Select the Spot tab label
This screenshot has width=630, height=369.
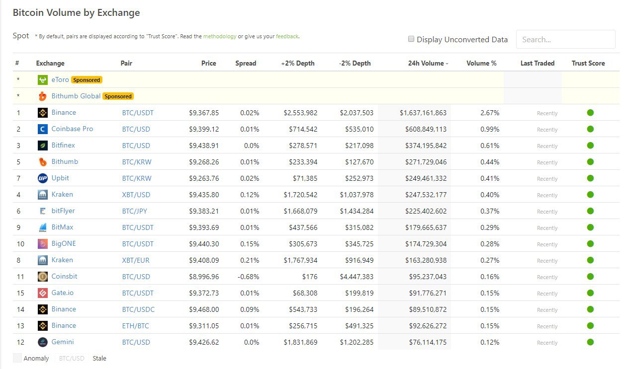click(21, 36)
